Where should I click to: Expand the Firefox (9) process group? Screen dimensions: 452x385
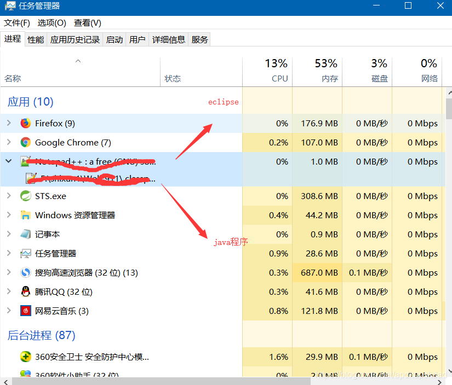click(x=9, y=123)
